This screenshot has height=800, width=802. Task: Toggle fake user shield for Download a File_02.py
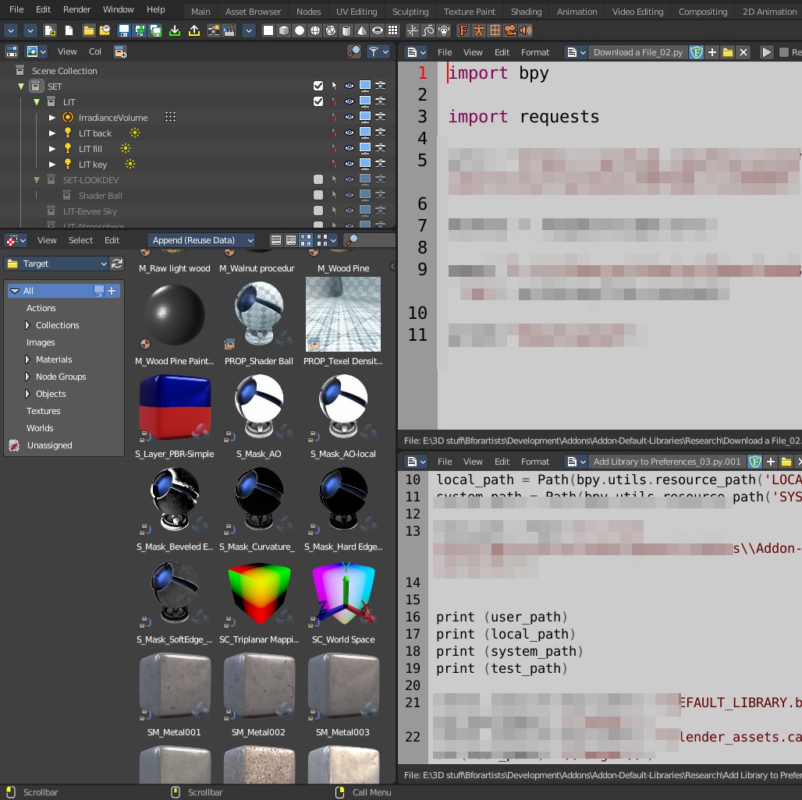pyautogui.click(x=696, y=52)
